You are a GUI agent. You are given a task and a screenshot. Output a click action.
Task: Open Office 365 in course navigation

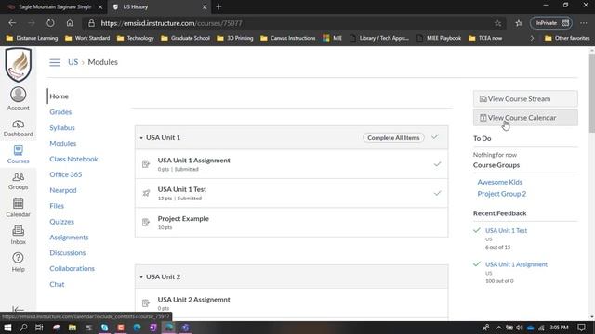[x=66, y=174]
